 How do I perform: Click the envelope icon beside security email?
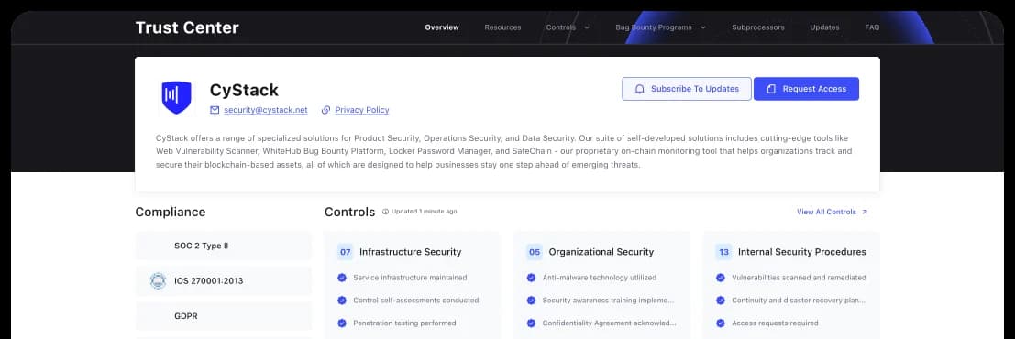[x=215, y=110]
